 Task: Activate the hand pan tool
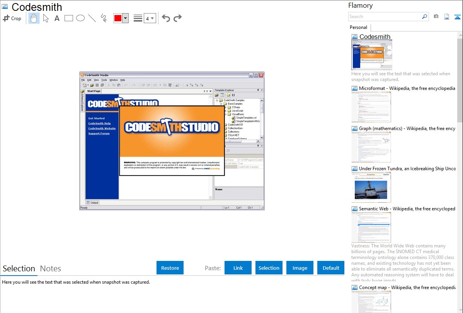(34, 18)
